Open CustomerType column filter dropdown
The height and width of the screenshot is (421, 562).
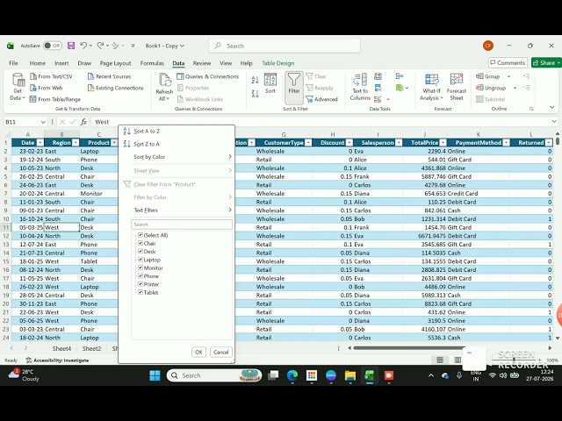[x=308, y=143]
